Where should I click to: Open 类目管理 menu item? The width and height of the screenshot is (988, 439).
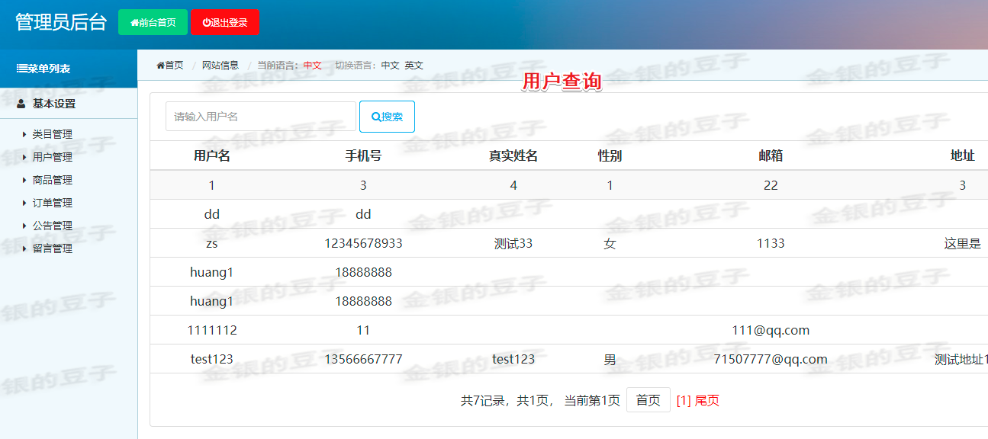[x=53, y=134]
